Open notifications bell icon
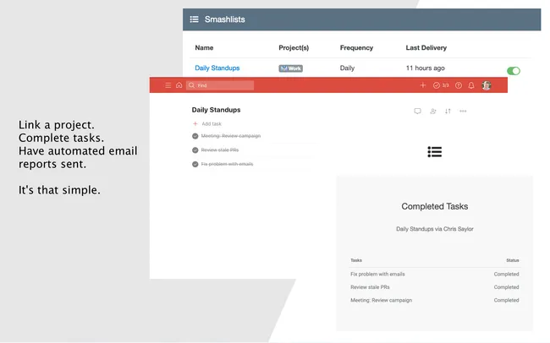 471,85
